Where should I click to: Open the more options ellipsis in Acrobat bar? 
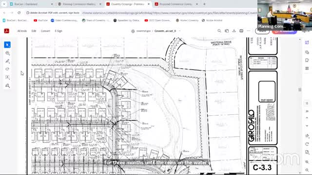[249, 31]
